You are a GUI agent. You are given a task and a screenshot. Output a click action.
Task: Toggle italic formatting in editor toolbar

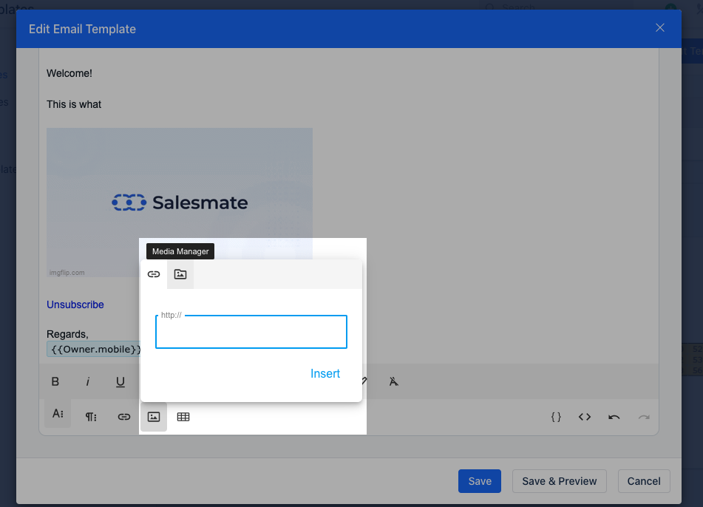[x=88, y=381]
